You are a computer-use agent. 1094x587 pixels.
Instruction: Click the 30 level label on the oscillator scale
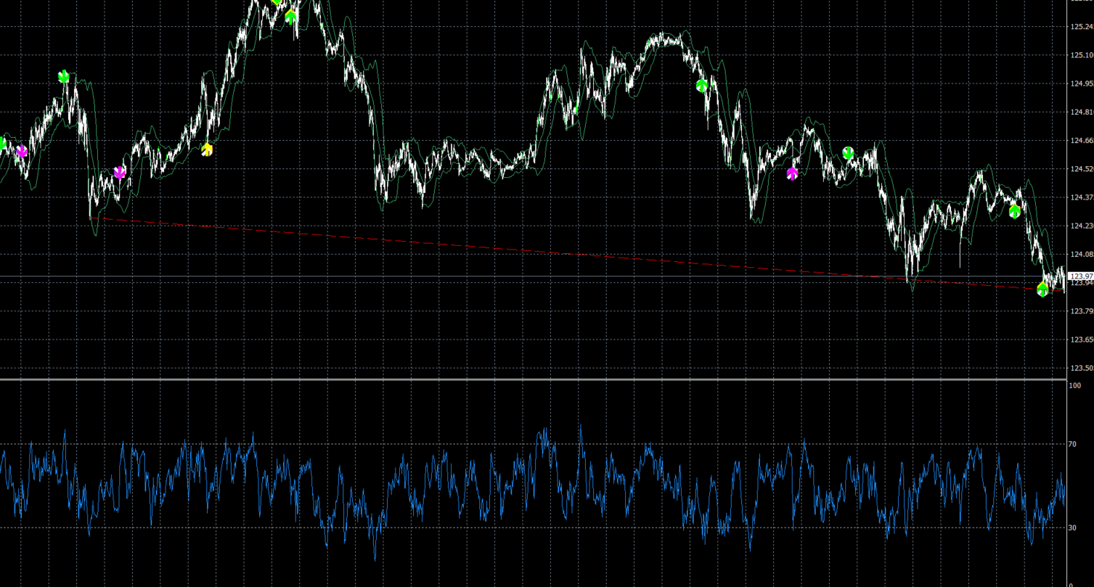pyautogui.click(x=1074, y=528)
